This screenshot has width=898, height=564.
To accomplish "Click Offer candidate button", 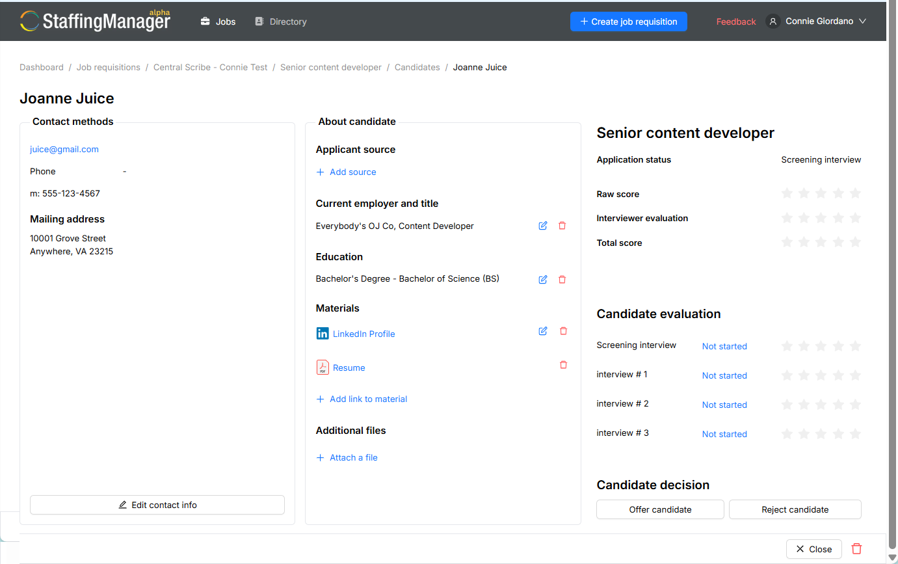I will 660,509.
